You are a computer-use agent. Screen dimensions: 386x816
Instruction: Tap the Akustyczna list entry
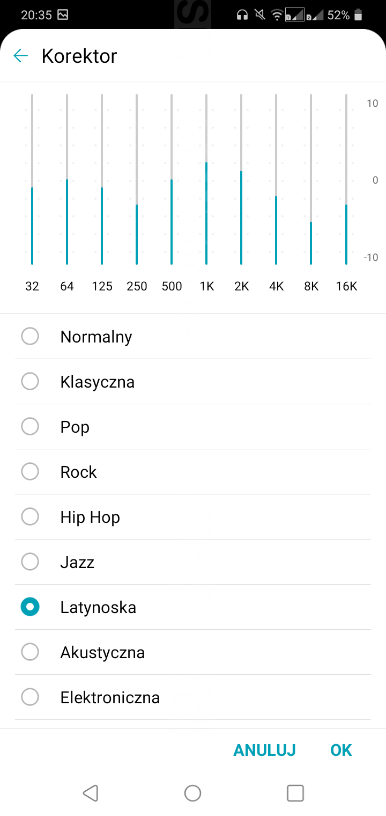pyautogui.click(x=102, y=652)
